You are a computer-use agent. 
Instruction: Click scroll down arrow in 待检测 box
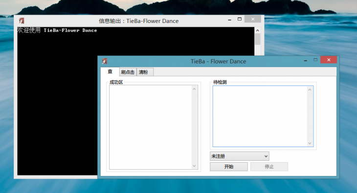click(310, 143)
